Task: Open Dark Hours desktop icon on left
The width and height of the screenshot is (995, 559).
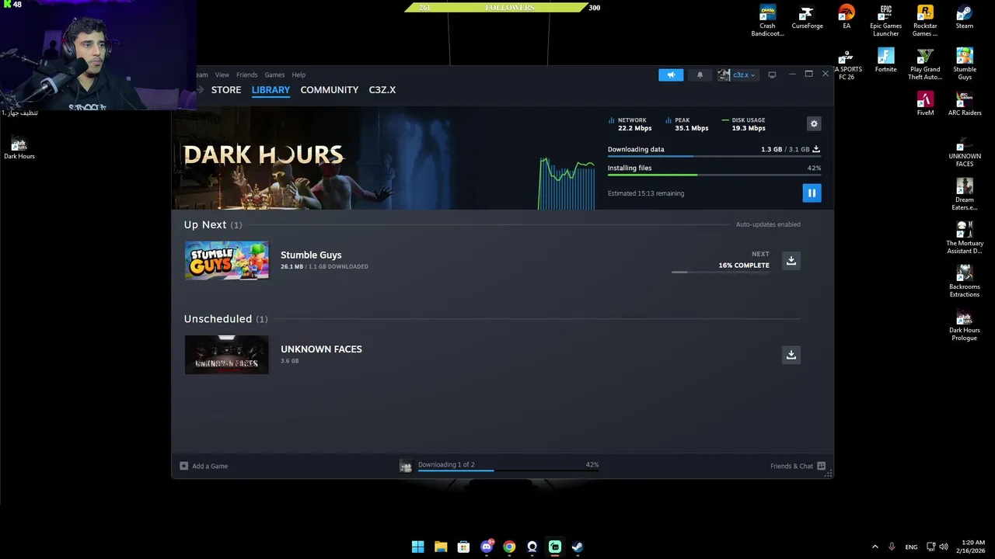Action: 19,148
